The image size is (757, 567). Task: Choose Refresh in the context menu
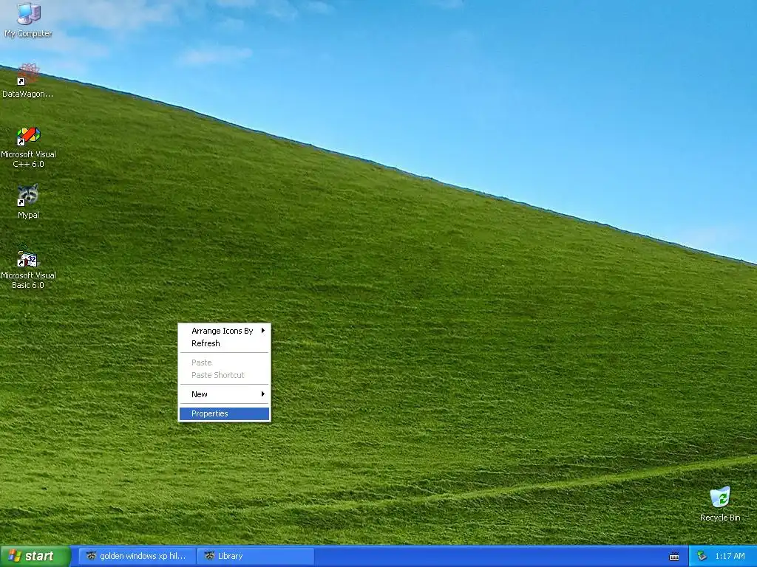(224, 343)
